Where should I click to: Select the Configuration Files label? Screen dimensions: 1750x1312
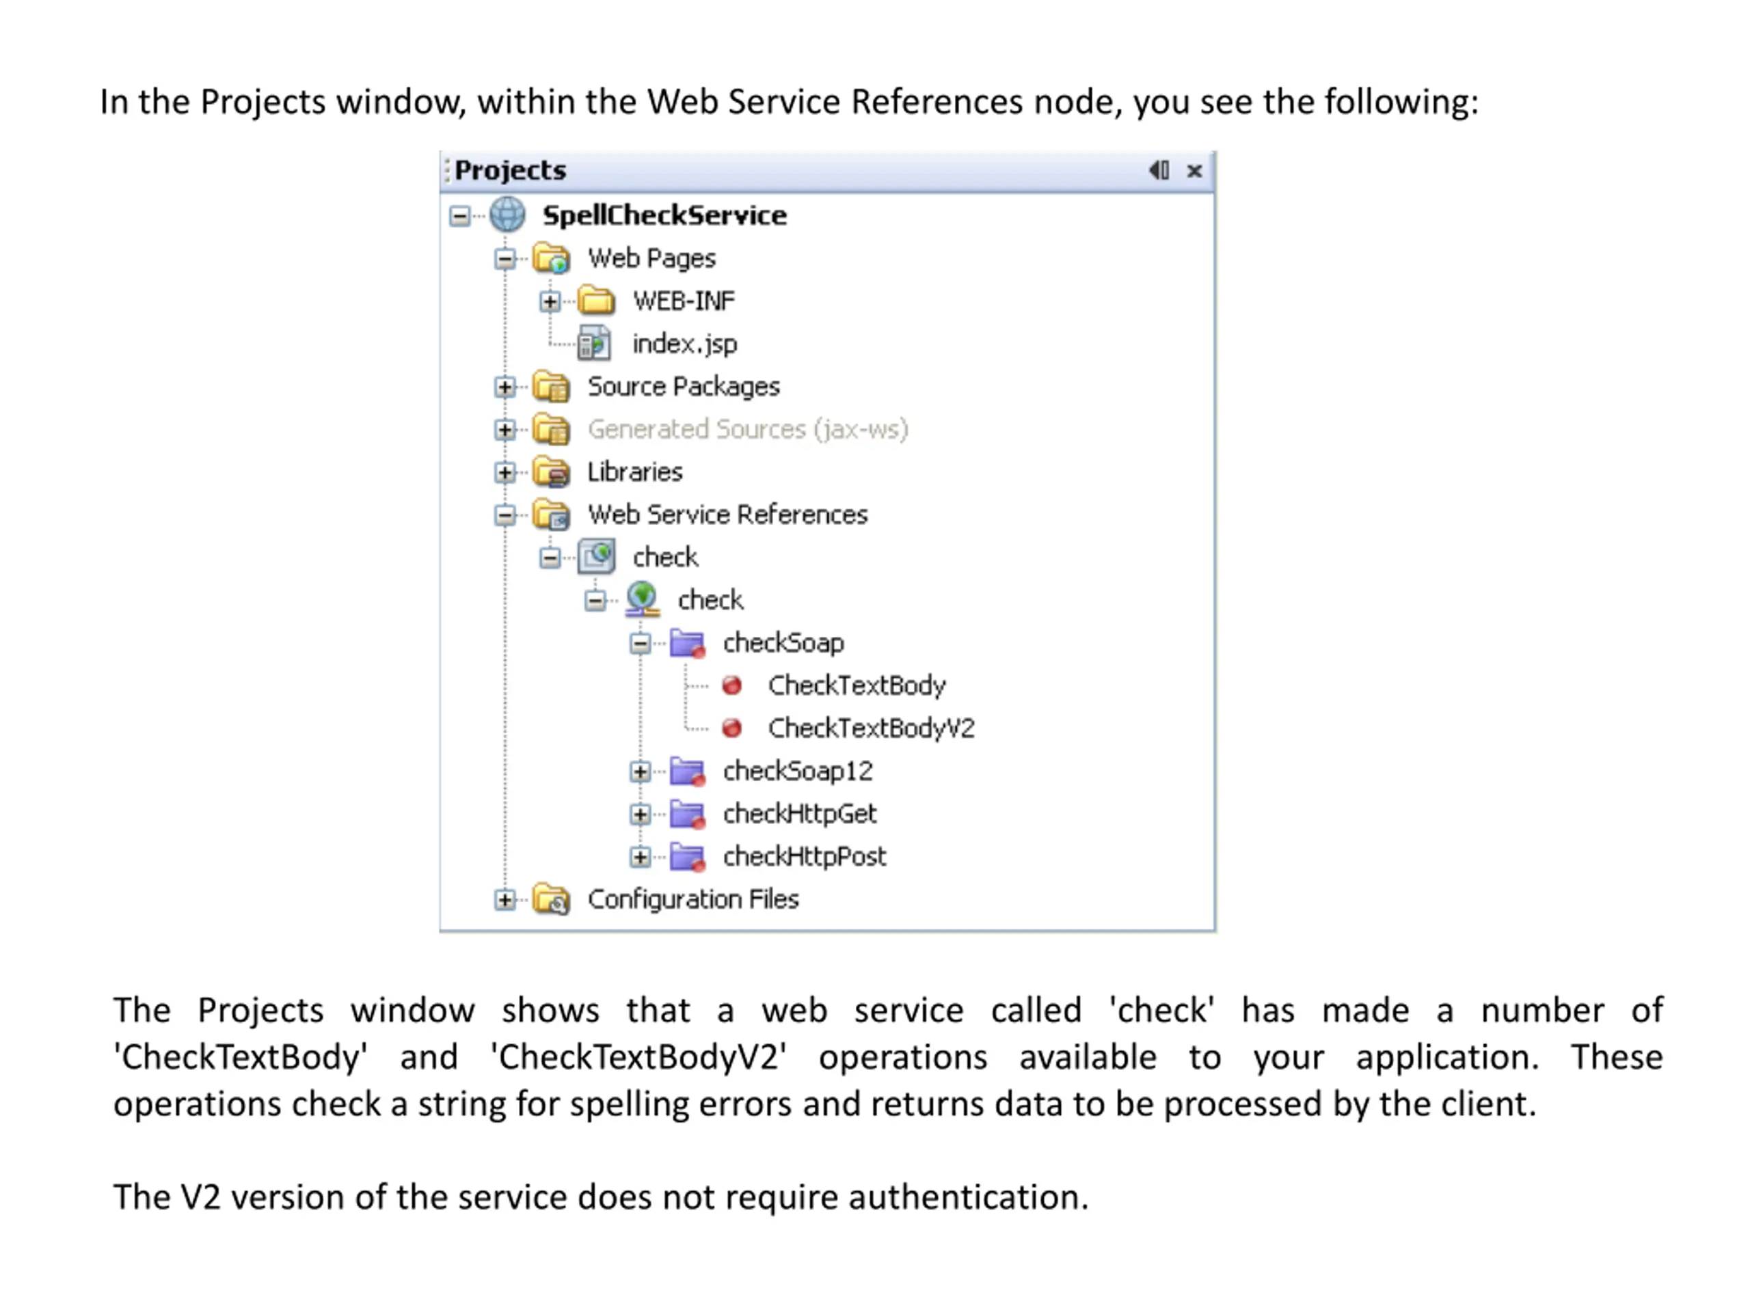point(693,899)
